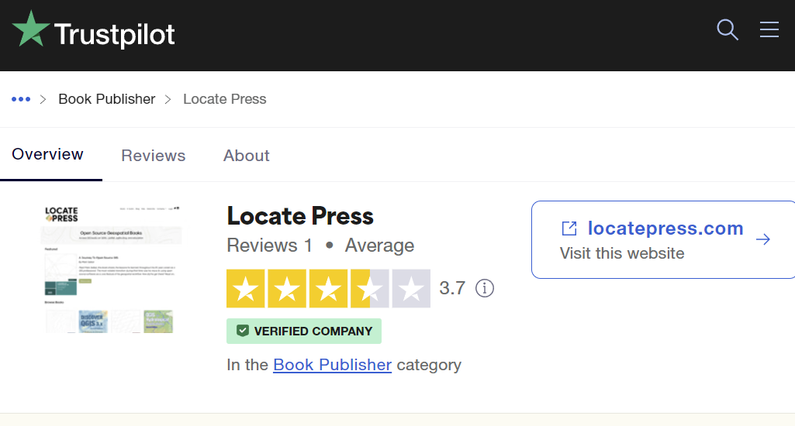Open the hamburger menu icon
This screenshot has width=795, height=426.
769,30
